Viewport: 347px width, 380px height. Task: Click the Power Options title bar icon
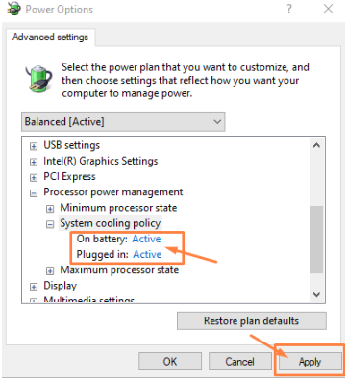point(13,9)
